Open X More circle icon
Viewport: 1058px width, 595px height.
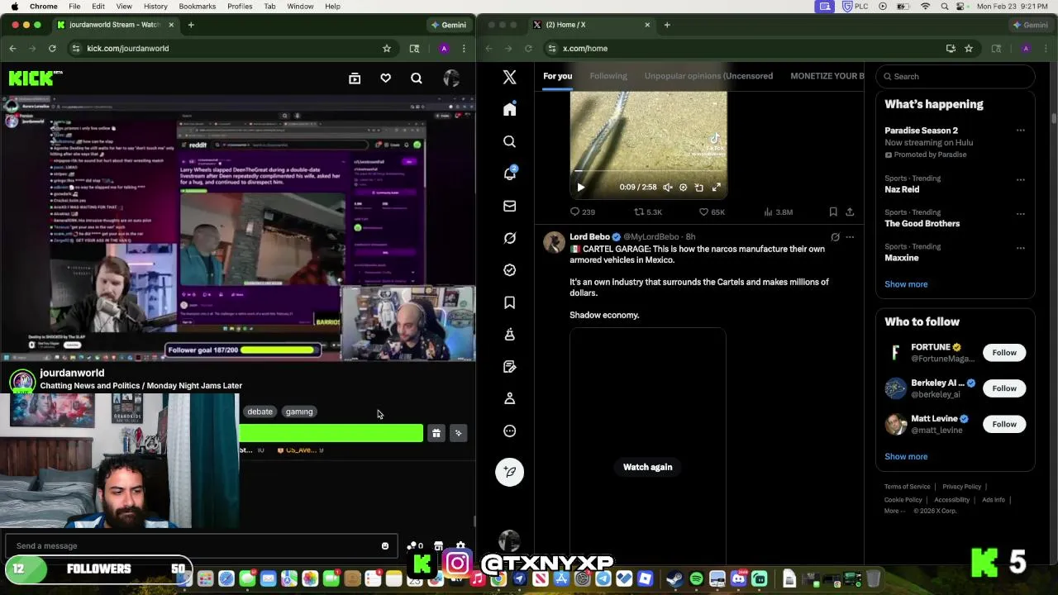pyautogui.click(x=510, y=431)
